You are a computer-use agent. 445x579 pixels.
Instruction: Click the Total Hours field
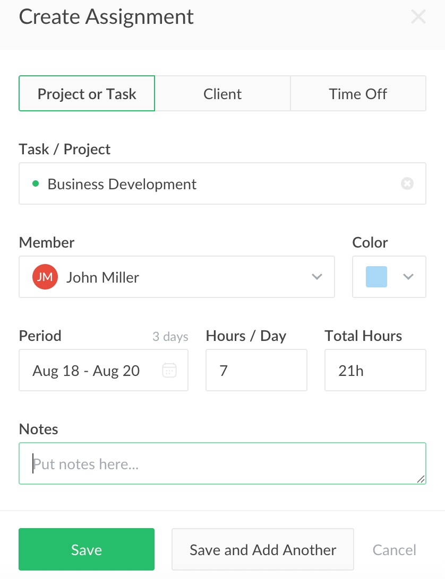(x=375, y=370)
